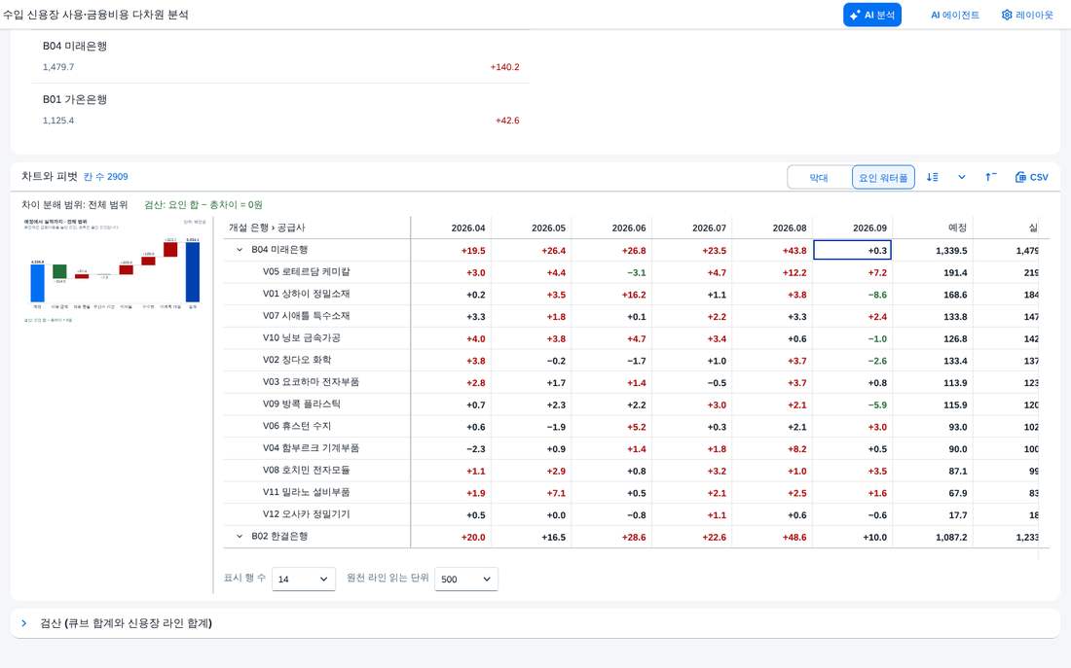Click the +140.2 value on B04 card
The image size is (1071, 668).
point(504,67)
